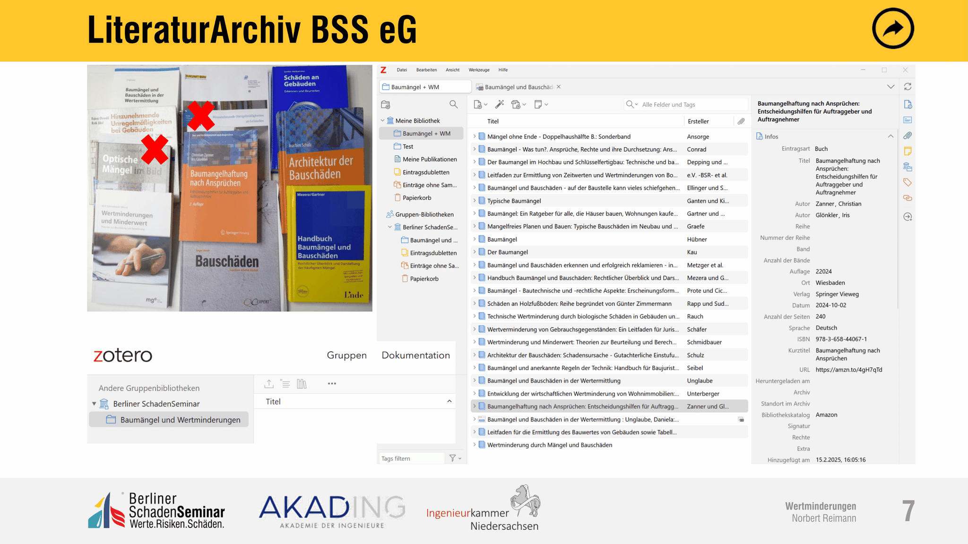Open the Werkzeuge menu
Screen dimensions: 968x544
(479, 70)
